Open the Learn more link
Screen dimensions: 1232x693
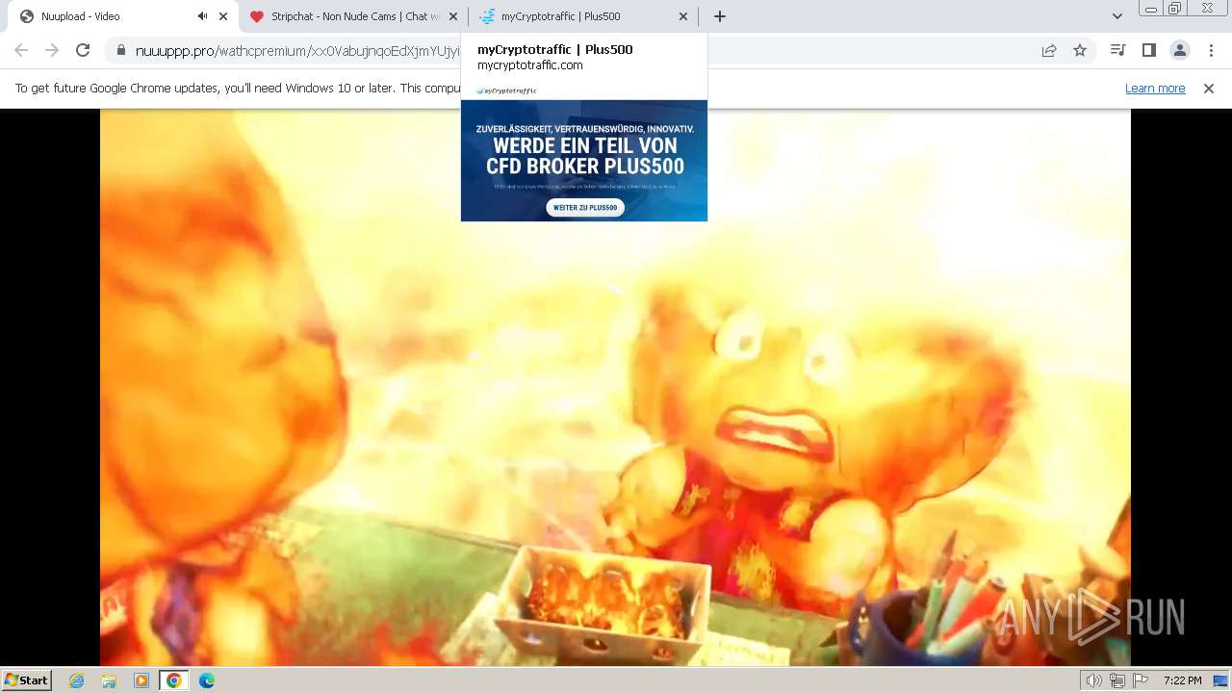click(1155, 88)
